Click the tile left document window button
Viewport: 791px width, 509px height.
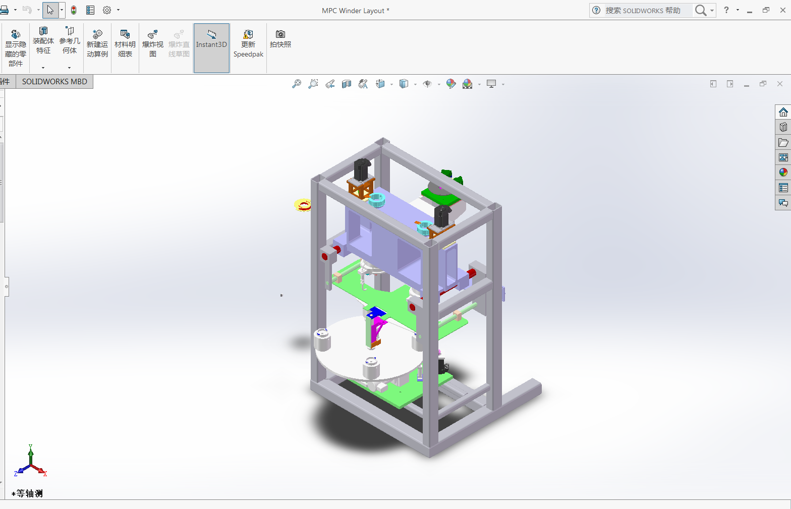713,84
